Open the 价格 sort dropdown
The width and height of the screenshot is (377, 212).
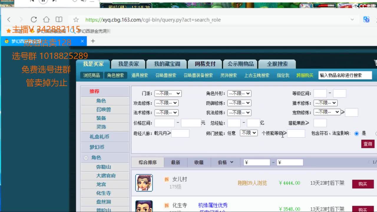pyautogui.click(x=226, y=162)
